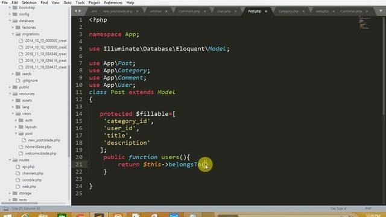The width and height of the screenshot is (386, 217).
Task: Go to previous tab with left arrow
Action: click(76, 11)
